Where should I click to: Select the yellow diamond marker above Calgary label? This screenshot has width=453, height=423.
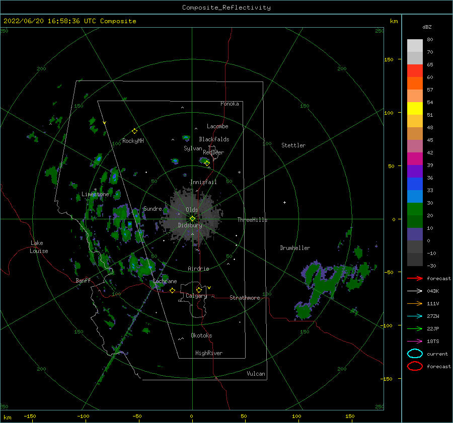[199, 290]
